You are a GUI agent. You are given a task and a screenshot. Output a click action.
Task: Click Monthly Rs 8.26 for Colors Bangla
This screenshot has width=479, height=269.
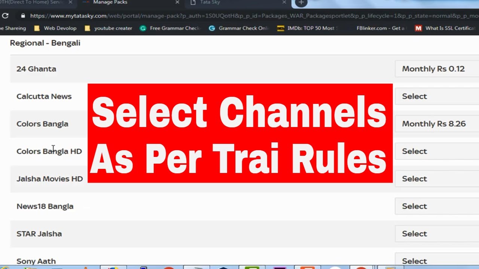pos(437,124)
